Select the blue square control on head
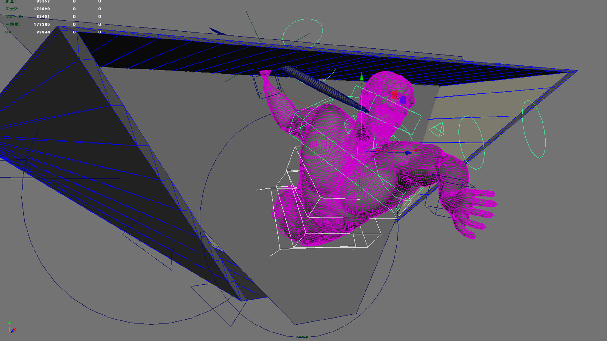This screenshot has width=607, height=341. click(403, 100)
